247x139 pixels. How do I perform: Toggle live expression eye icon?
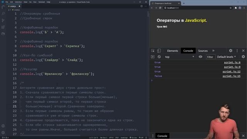pyautogui.click(x=200, y=57)
